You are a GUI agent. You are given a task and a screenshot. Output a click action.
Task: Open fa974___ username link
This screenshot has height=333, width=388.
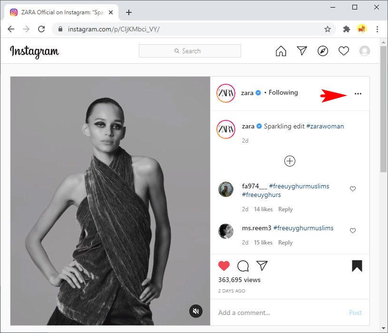coord(254,186)
